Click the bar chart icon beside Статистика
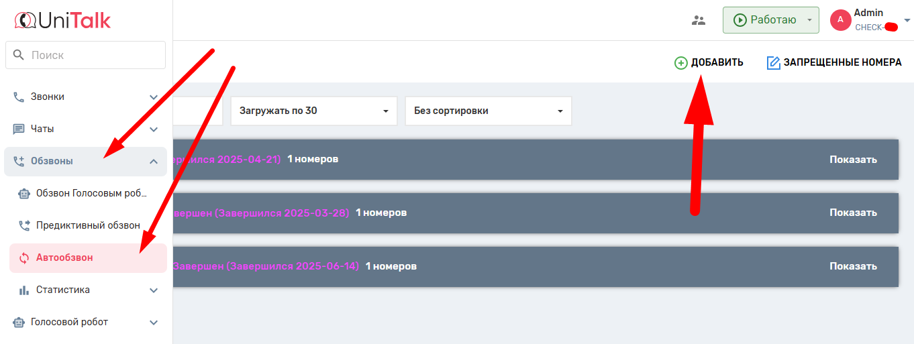The height and width of the screenshot is (344, 914). pos(24,290)
